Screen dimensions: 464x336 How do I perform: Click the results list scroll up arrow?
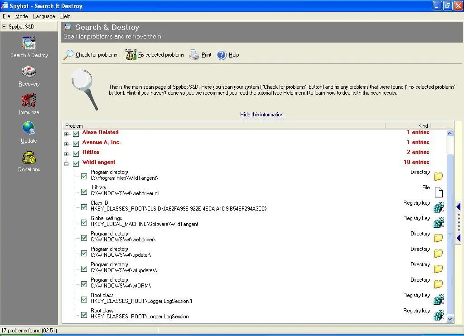pos(450,133)
